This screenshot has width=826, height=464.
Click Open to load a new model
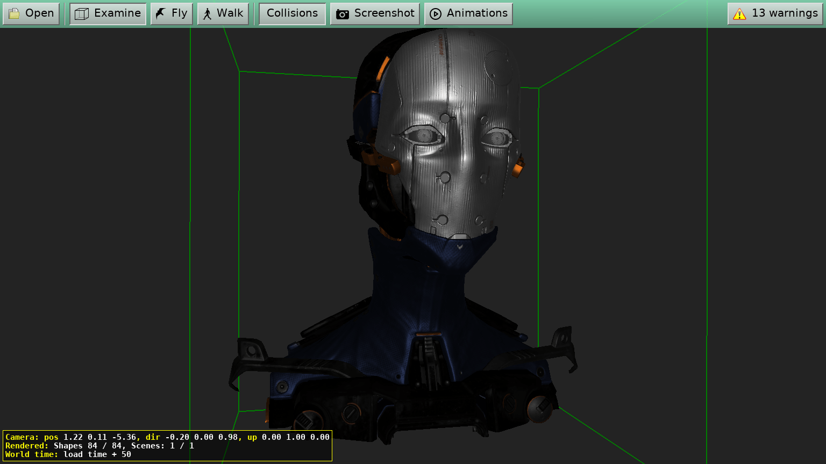[31, 13]
